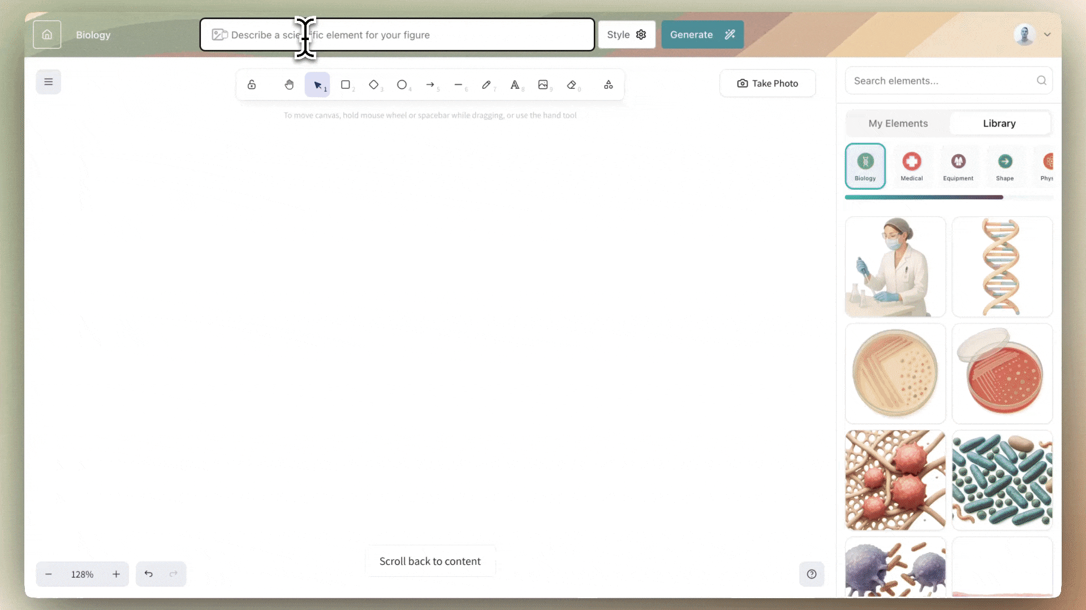Viewport: 1086px width, 610px height.
Task: Open the hamburger menu
Action: [x=49, y=82]
